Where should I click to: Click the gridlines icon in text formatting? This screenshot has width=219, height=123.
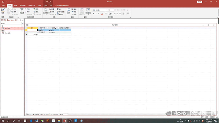129,14
